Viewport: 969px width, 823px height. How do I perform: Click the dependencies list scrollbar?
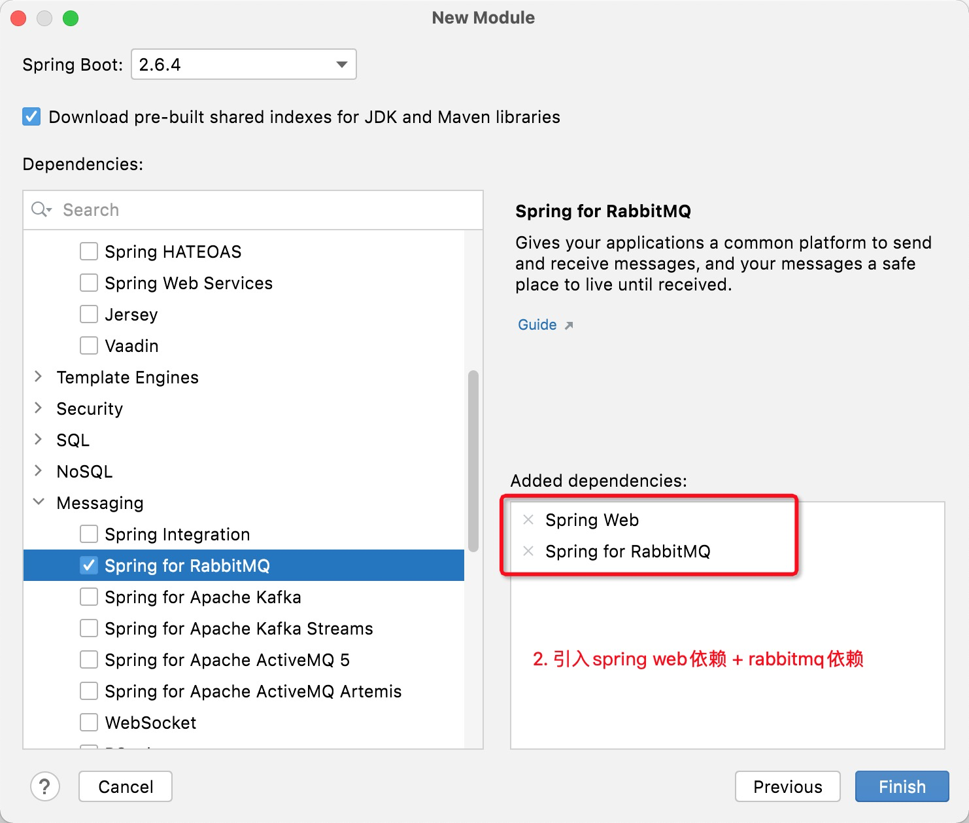click(473, 461)
